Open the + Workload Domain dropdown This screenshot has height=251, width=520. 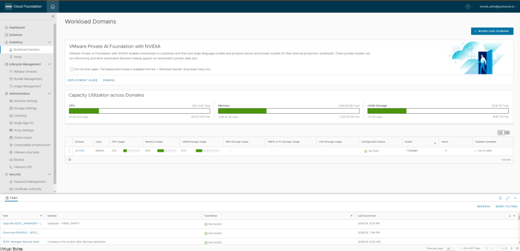click(x=492, y=31)
